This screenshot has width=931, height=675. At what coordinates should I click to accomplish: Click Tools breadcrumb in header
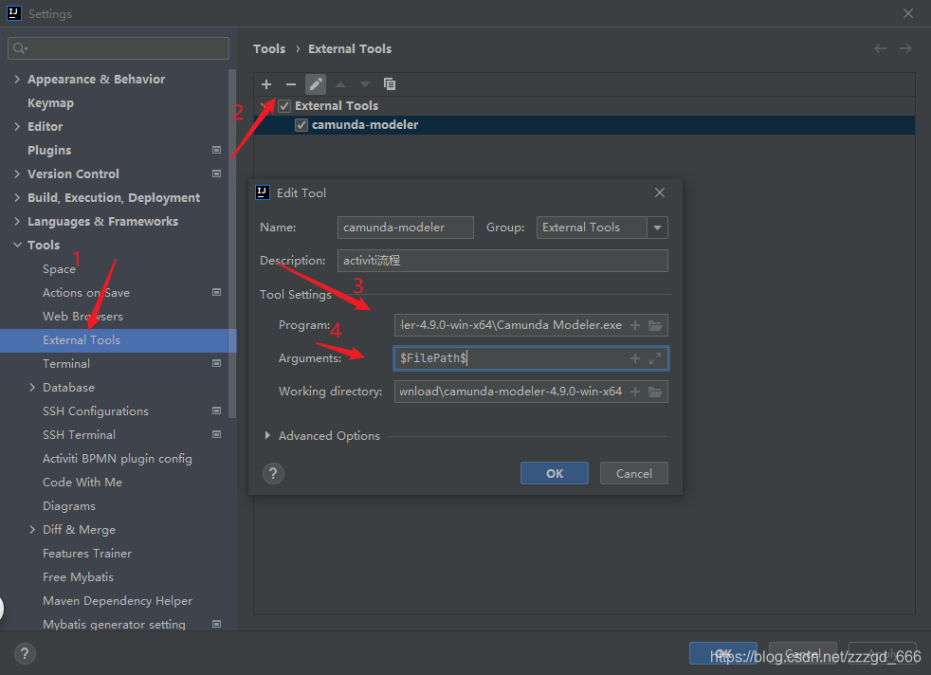269,48
